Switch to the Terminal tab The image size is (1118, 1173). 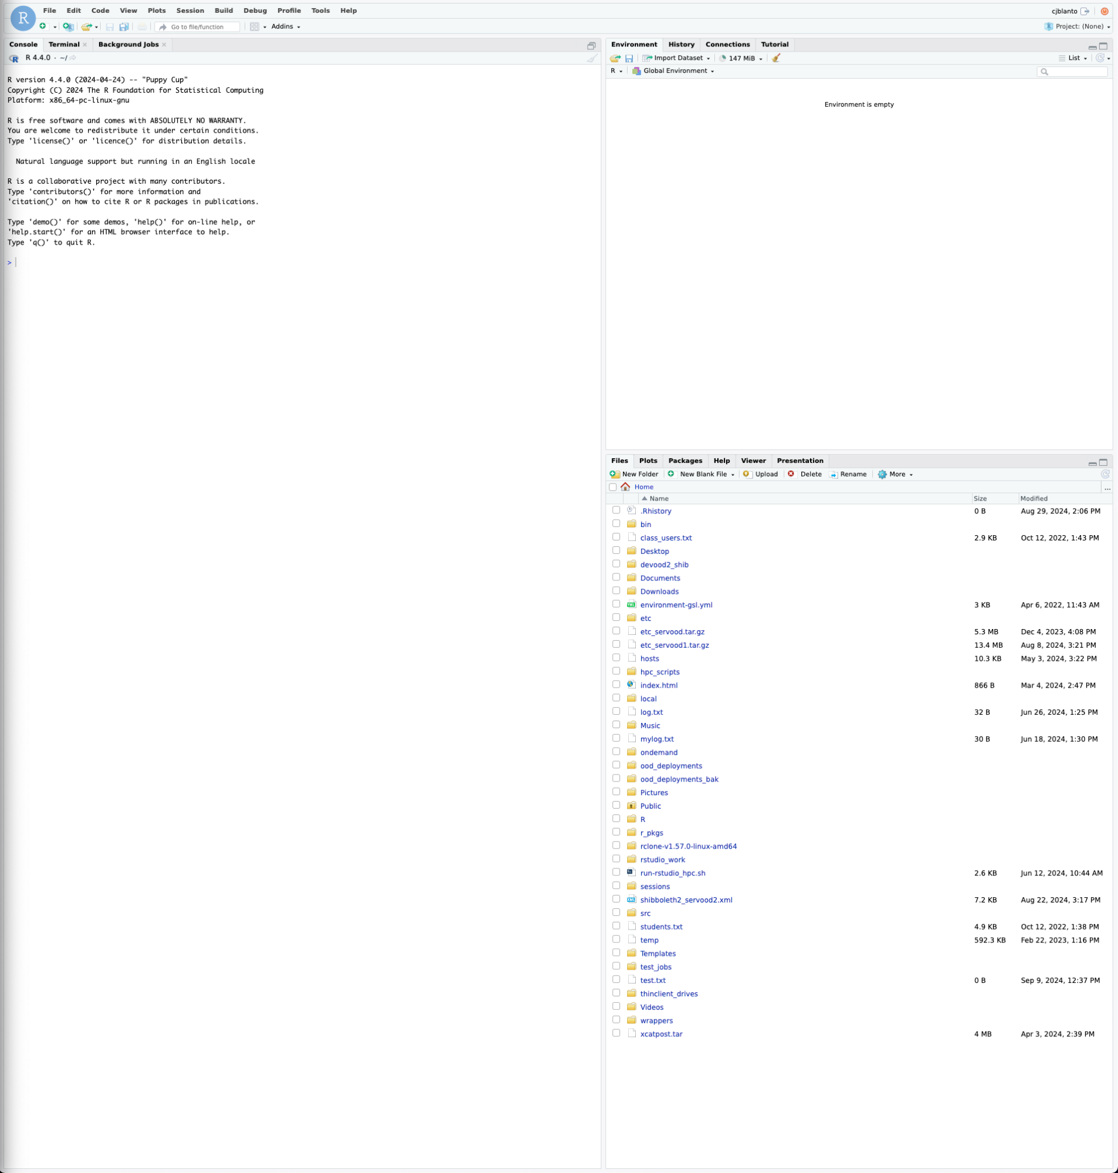[64, 45]
